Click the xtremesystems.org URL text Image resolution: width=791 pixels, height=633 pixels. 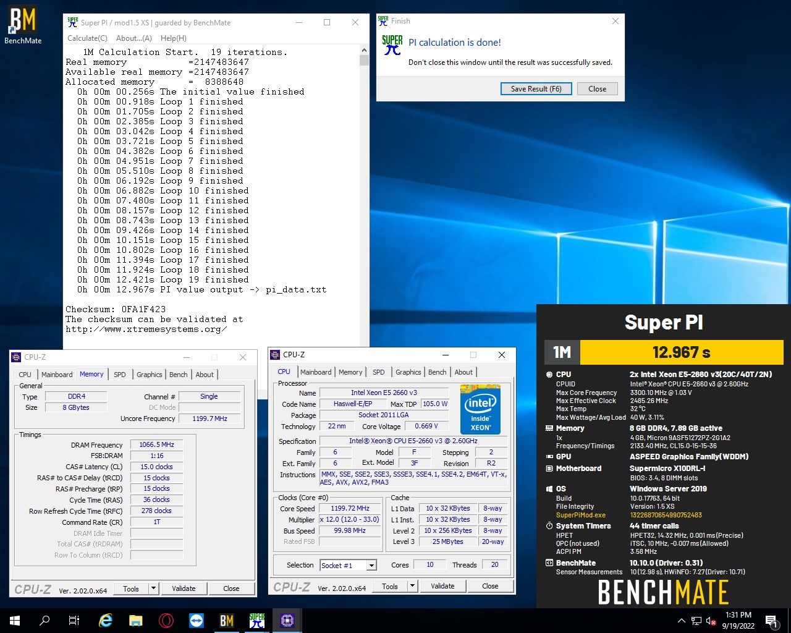point(146,329)
